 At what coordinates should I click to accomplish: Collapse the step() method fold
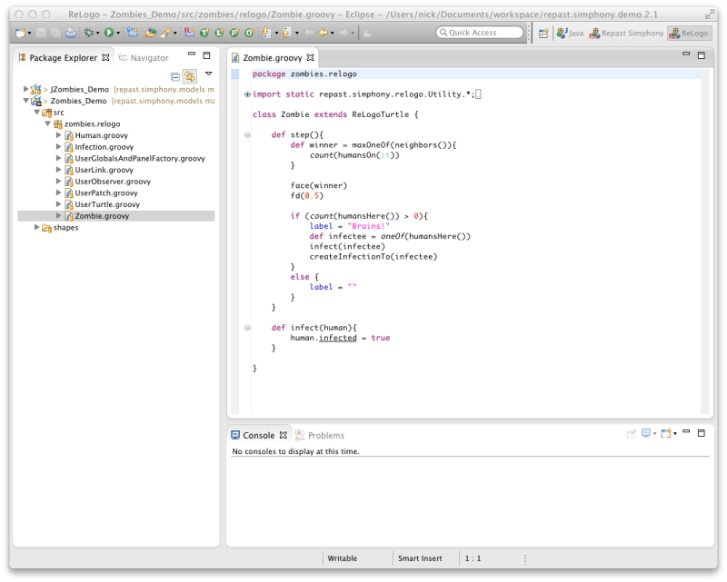[x=247, y=135]
